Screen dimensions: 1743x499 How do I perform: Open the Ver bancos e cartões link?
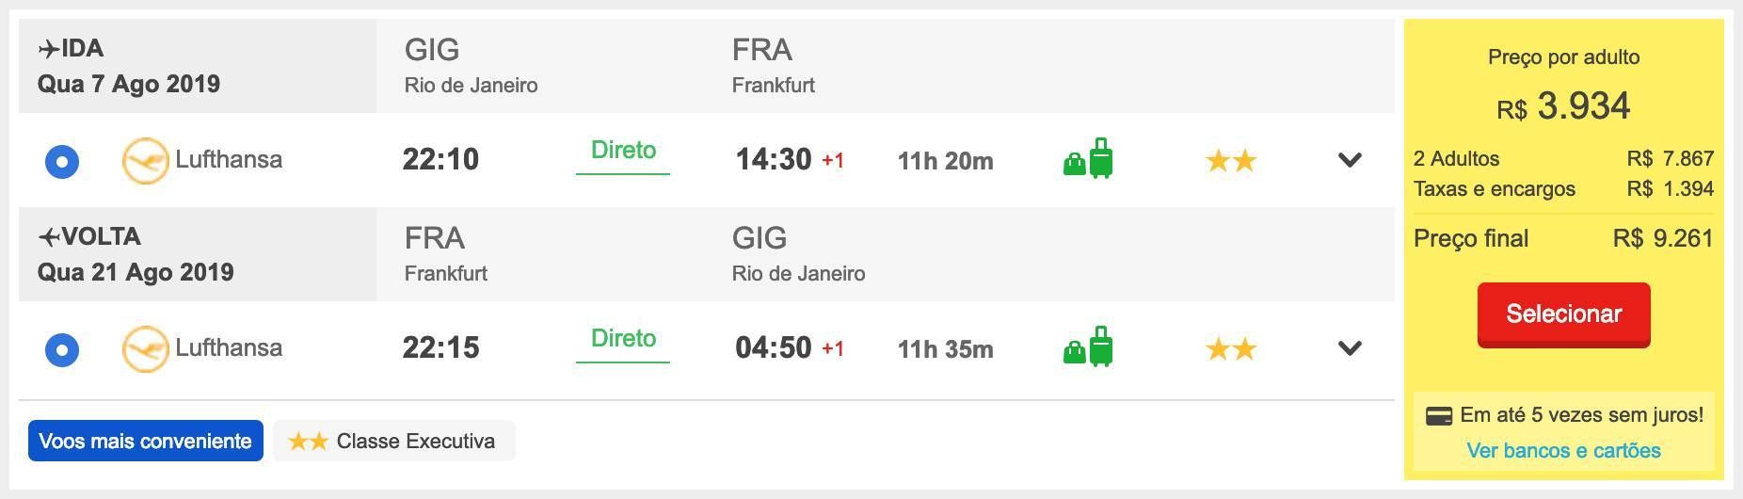coord(1564,451)
